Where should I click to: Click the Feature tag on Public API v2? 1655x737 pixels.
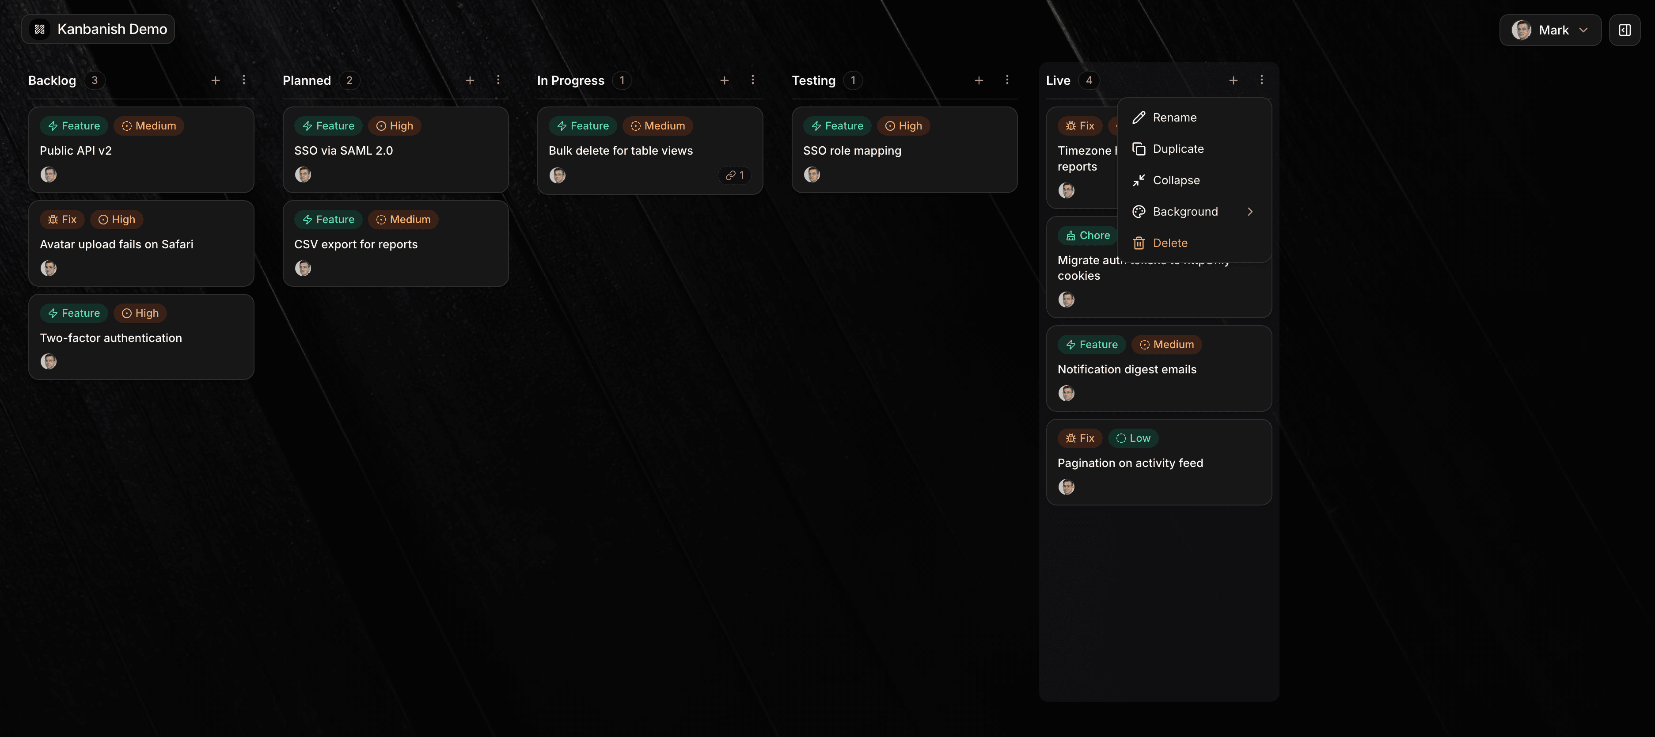[74, 126]
